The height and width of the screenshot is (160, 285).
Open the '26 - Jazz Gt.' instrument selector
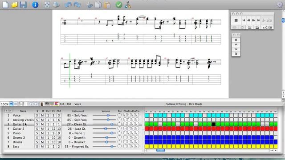coord(77,128)
